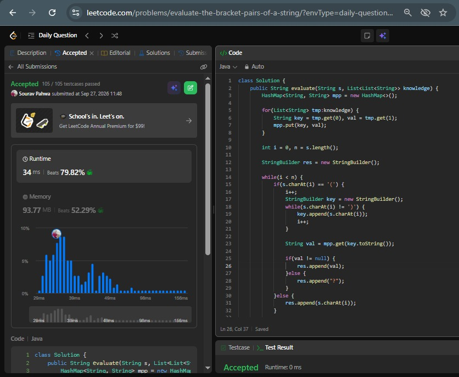
Task: Select the Runtime stats card
Action: pyautogui.click(x=104, y=166)
